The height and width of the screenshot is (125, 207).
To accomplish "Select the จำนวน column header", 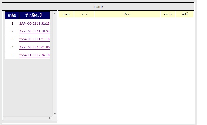I will [168, 14].
